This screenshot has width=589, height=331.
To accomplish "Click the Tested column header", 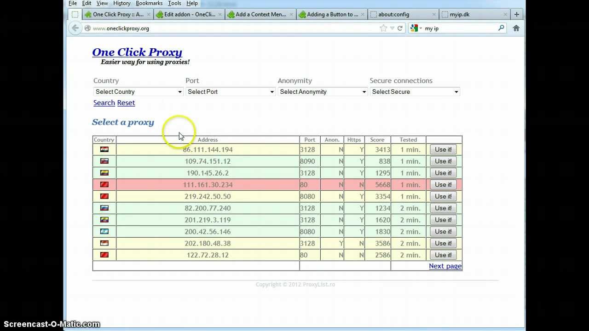I will [408, 140].
